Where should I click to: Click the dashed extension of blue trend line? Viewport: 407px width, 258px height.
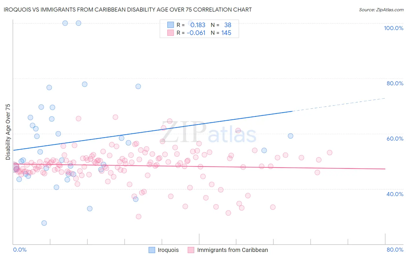tap(339, 105)
